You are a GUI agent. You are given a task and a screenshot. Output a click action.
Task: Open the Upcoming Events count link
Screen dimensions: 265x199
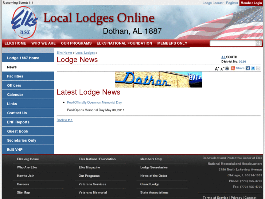point(31,3)
